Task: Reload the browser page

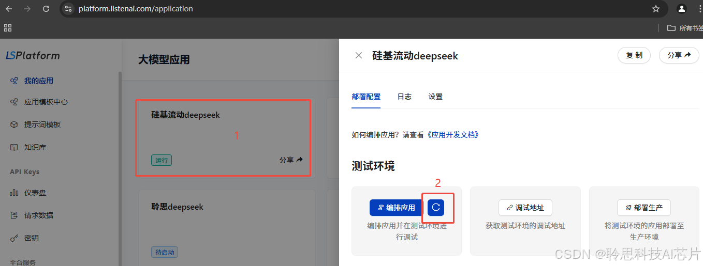Action: (46, 9)
